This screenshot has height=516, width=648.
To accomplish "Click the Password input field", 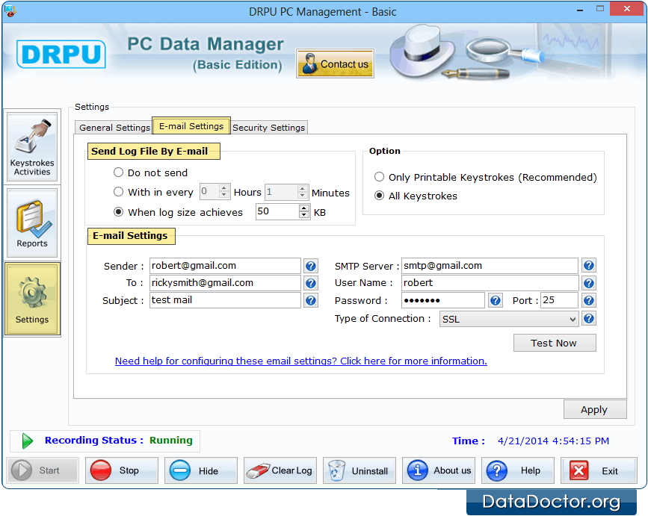I will point(443,300).
